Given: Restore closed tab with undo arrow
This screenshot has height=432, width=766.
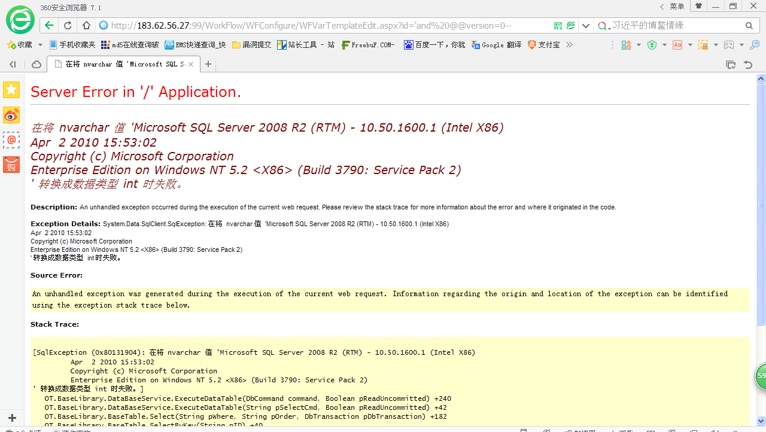Looking at the screenshot, I should (747, 64).
